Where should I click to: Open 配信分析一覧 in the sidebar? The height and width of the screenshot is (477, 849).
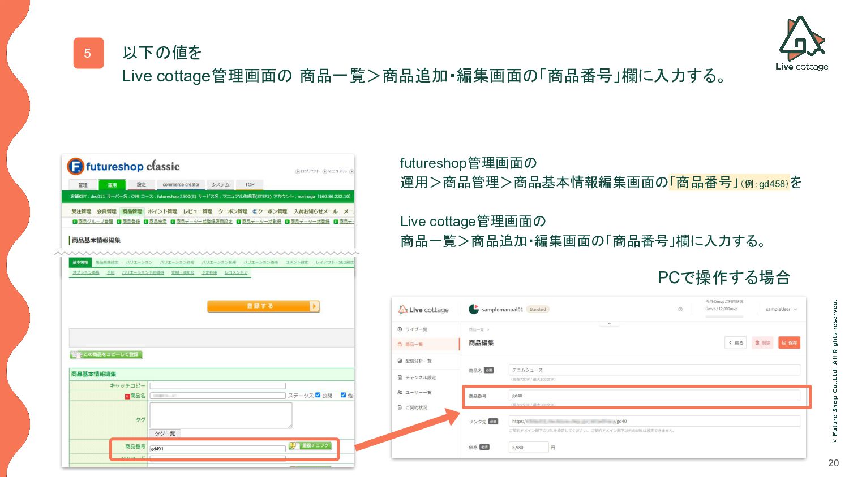(x=415, y=361)
